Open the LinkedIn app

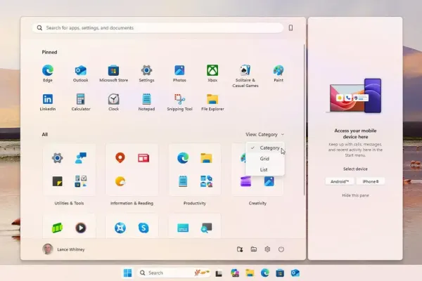coord(48,102)
